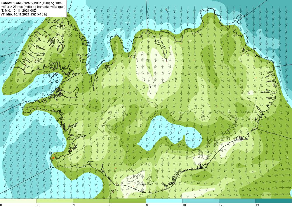This screenshot has height=207, width=292.
Task: Click the 4–6 m/s green legend color
Action: pos(91,201)
